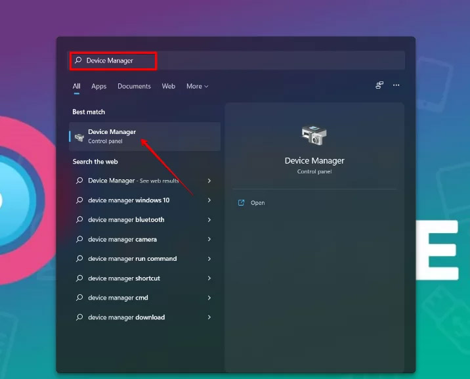Select device manager cmd suggestion
470x379 pixels.
coord(145,298)
